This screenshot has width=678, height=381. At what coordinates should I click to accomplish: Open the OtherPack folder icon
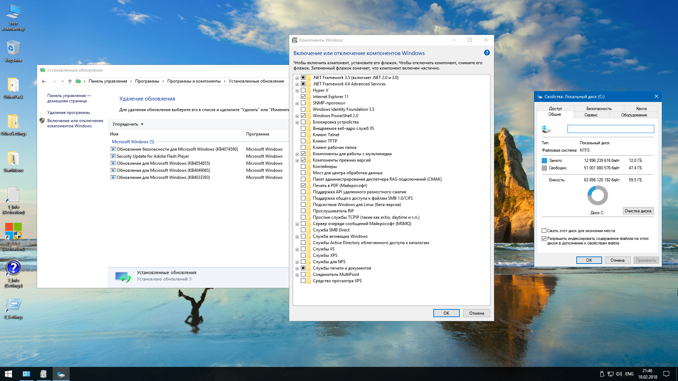tap(13, 86)
